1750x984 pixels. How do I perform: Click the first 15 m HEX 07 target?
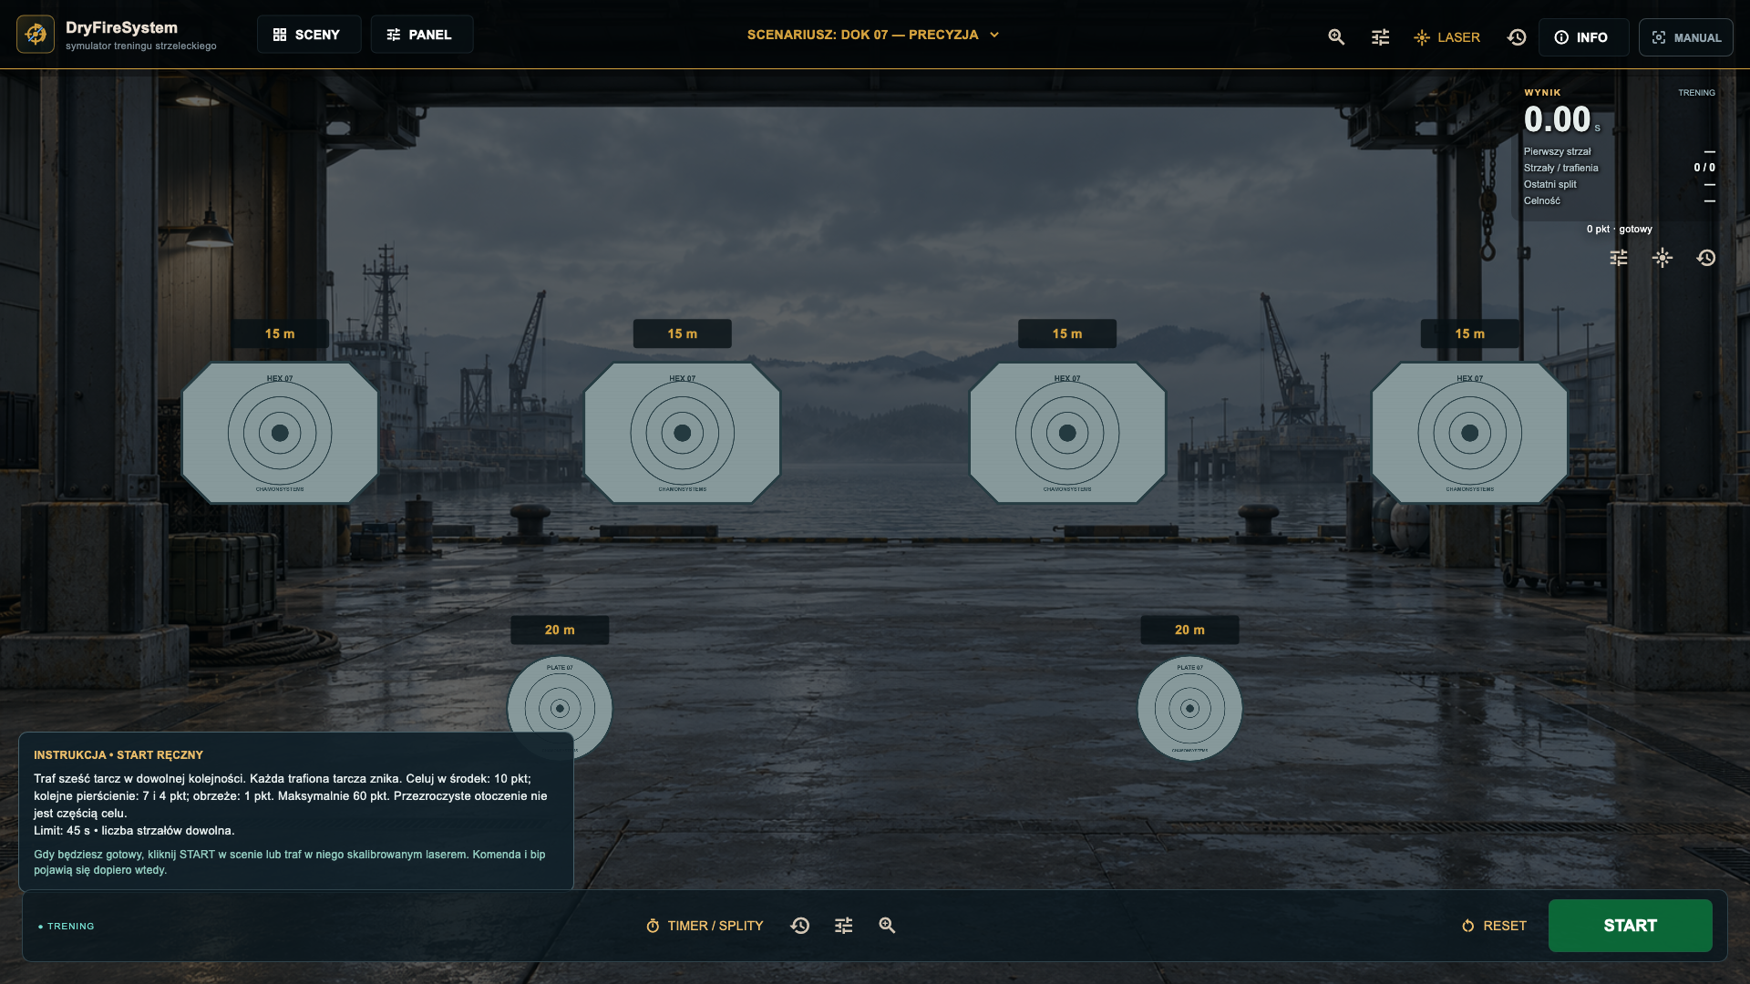point(280,433)
